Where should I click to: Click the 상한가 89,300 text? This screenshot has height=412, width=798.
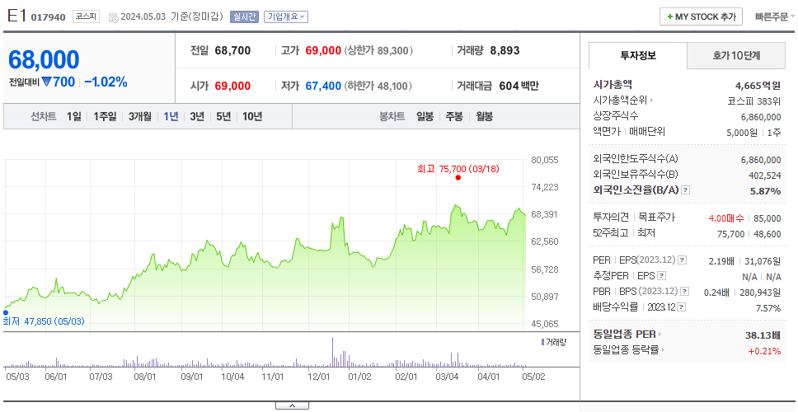coord(378,51)
